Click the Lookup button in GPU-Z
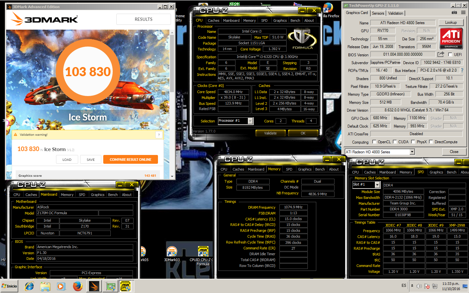 click(x=451, y=22)
